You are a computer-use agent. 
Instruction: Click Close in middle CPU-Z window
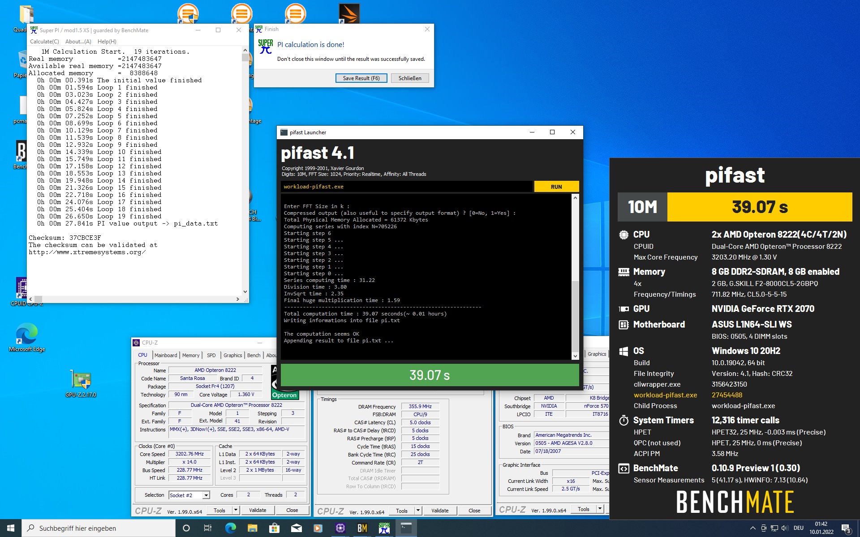(x=474, y=511)
